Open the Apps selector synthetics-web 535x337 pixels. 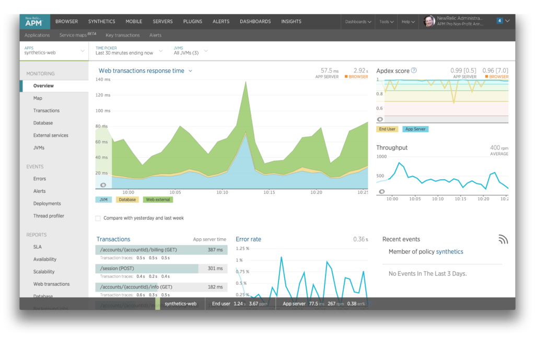54,51
